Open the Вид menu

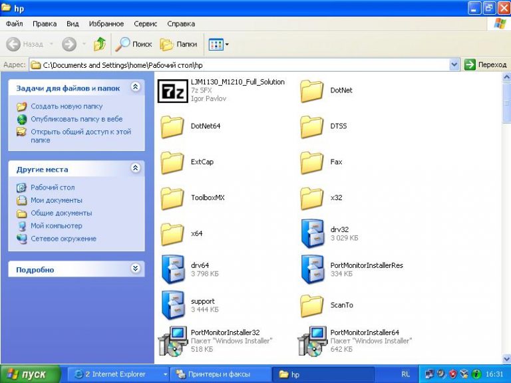click(73, 24)
